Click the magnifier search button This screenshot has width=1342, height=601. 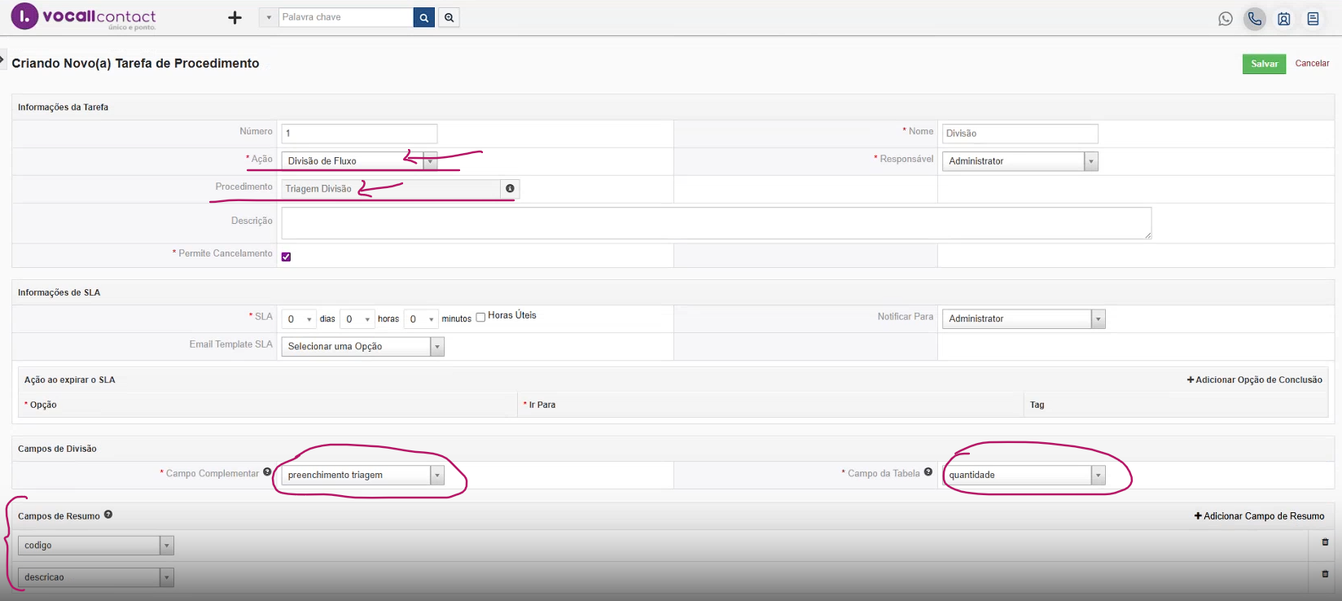click(423, 17)
